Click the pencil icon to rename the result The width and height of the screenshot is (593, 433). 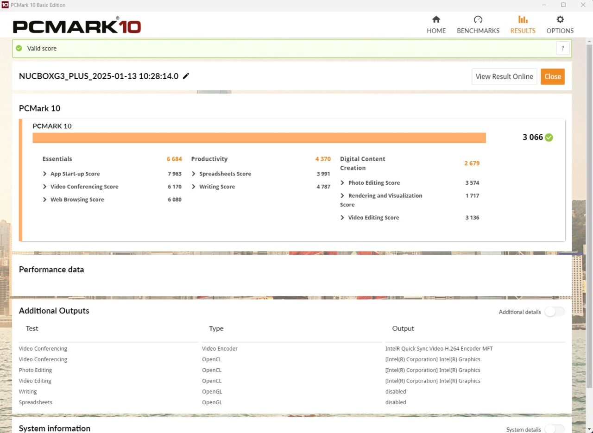pyautogui.click(x=186, y=76)
